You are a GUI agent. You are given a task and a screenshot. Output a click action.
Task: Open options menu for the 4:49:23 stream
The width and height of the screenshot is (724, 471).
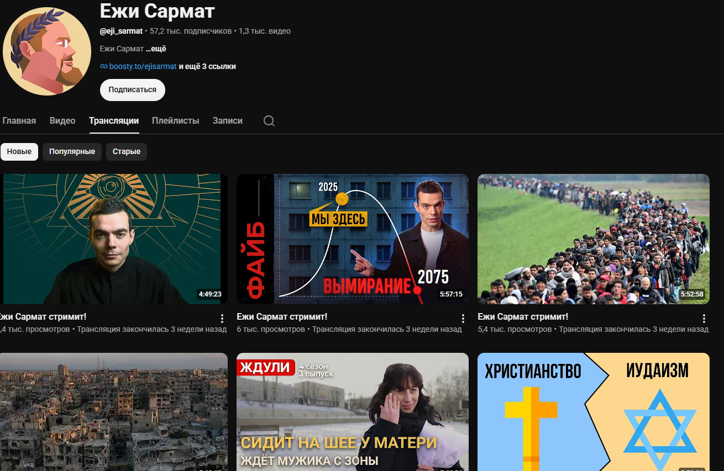point(222,319)
